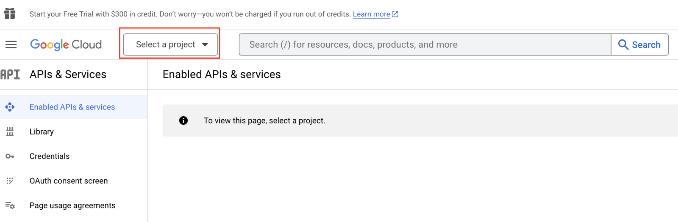Click the API icon beside APIs & Services
Screen dimensions: 678x222
click(x=10, y=74)
